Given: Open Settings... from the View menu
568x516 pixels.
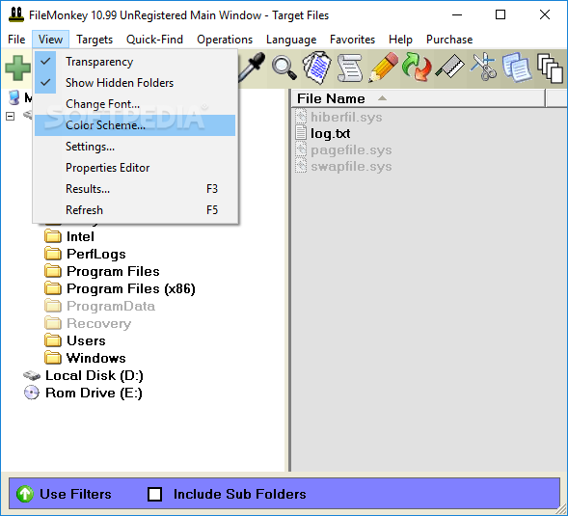Looking at the screenshot, I should tap(135, 147).
